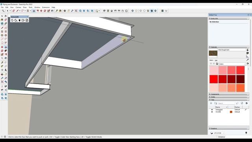Viewport: 252px width, 142px height.
Task: Select the Rotate tool in left toolbar
Action: [2, 51]
